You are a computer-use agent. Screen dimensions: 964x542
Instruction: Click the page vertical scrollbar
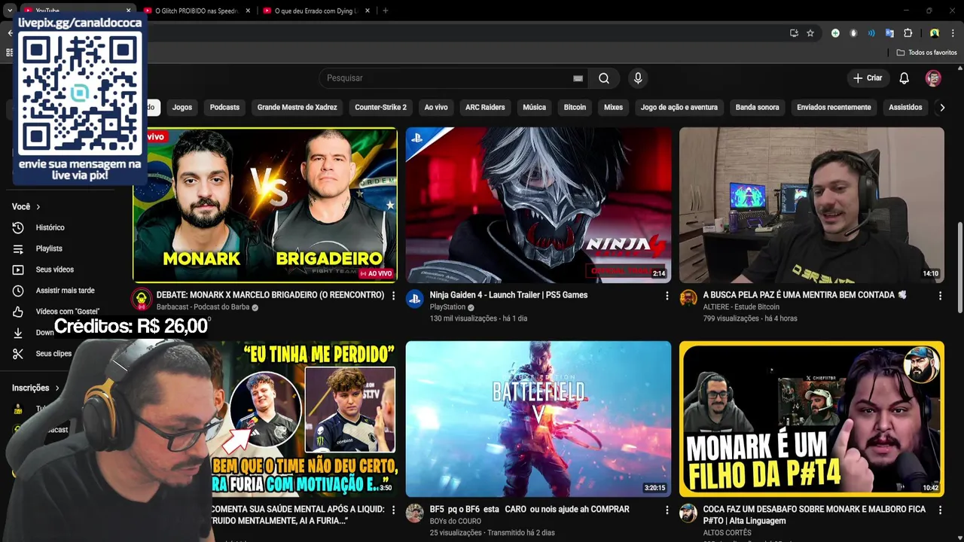coord(959,267)
